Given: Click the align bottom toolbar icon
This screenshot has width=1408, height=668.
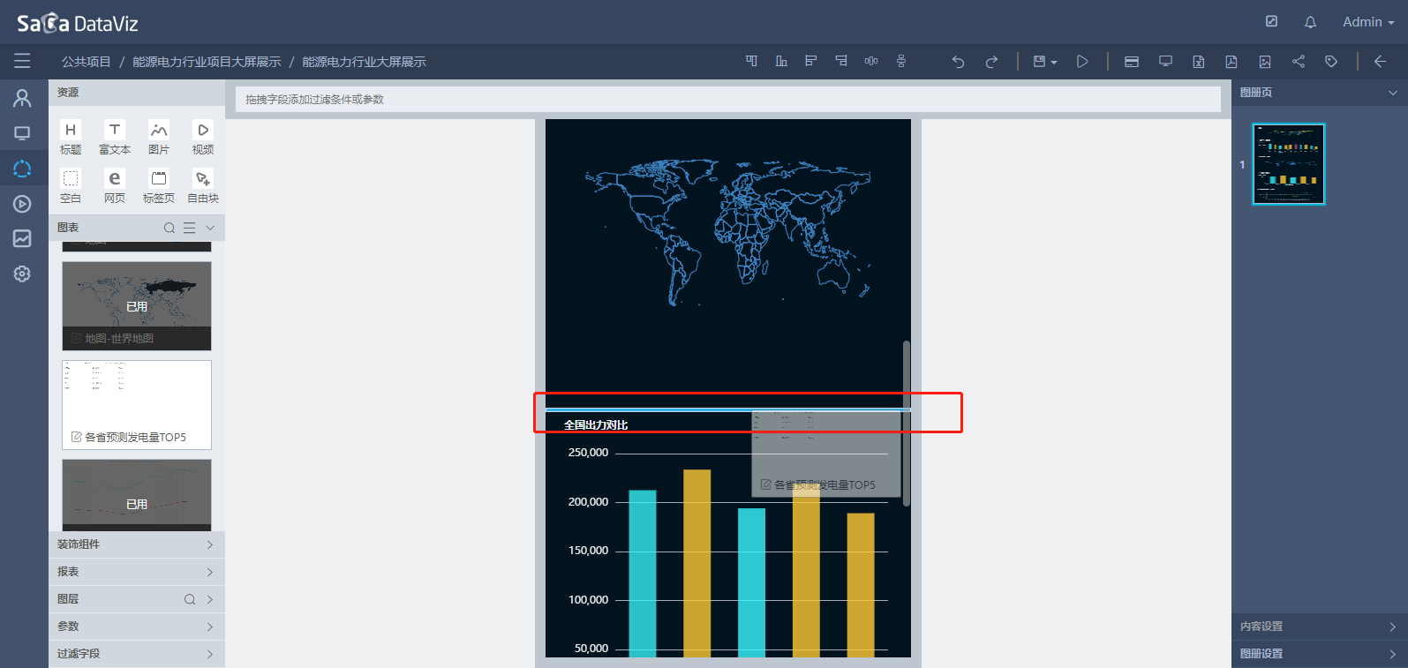Looking at the screenshot, I should tap(781, 61).
